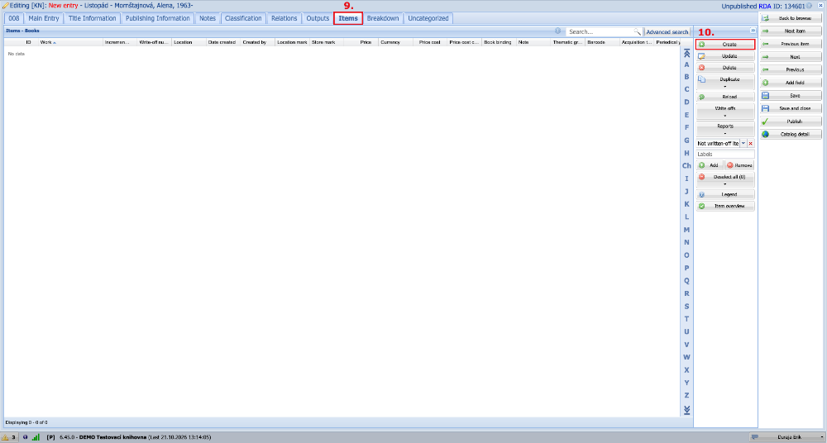Click the green signal strength icon

pyautogui.click(x=36, y=437)
